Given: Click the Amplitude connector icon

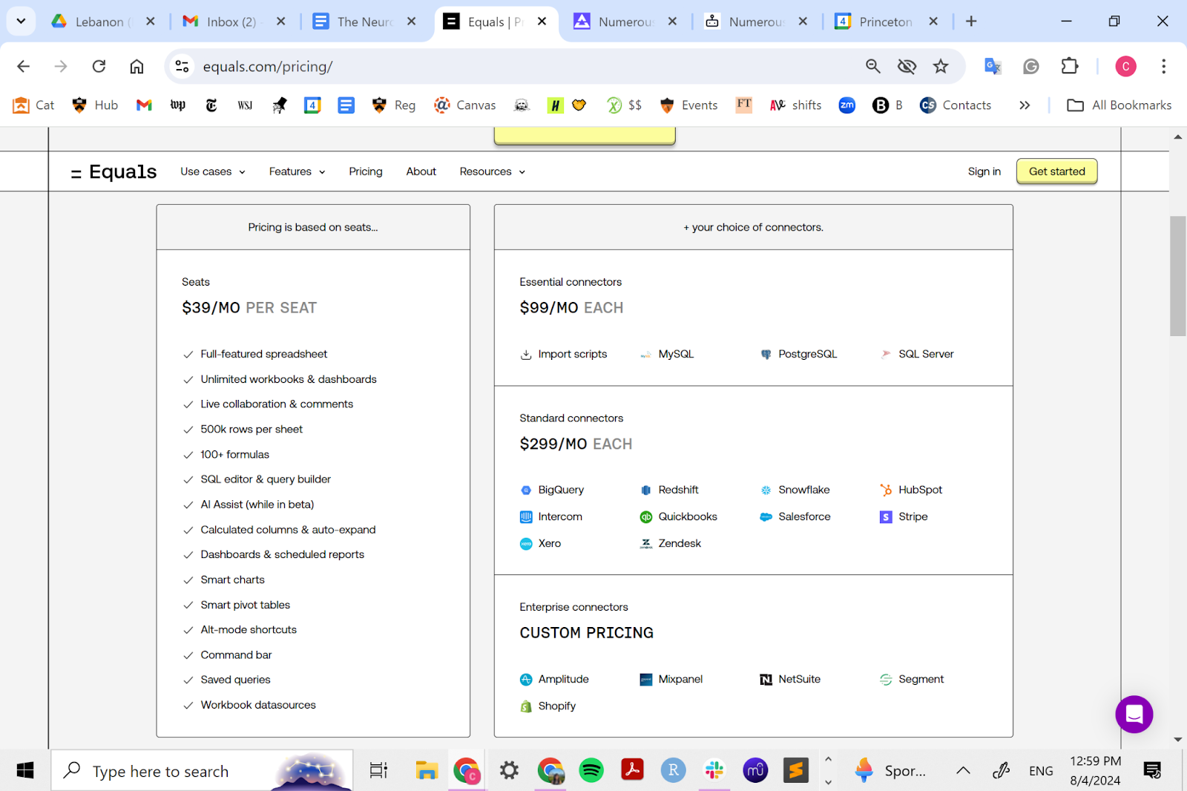Looking at the screenshot, I should tap(526, 680).
